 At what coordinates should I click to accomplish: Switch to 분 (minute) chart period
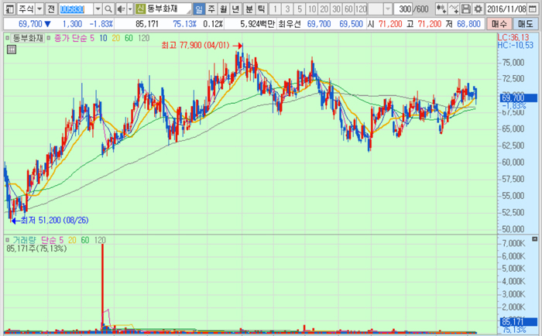tap(249, 9)
